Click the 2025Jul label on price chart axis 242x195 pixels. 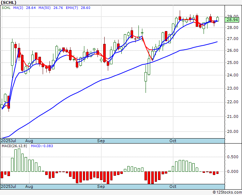click(9, 141)
